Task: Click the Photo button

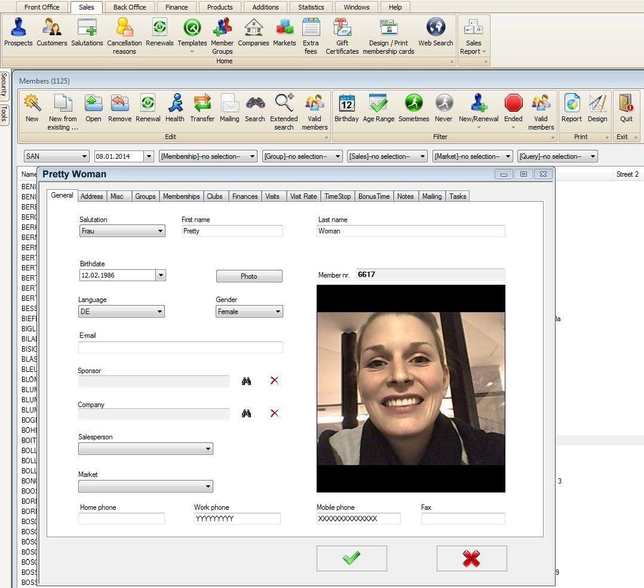Action: (249, 276)
